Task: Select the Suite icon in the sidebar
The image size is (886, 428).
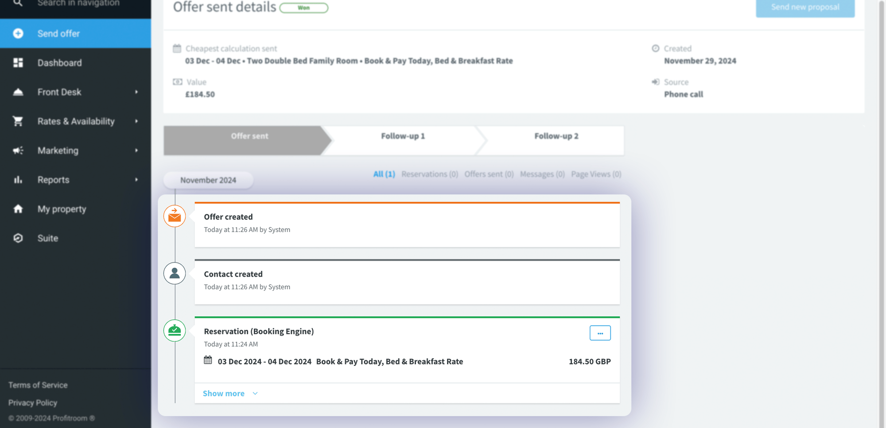Action: point(18,238)
